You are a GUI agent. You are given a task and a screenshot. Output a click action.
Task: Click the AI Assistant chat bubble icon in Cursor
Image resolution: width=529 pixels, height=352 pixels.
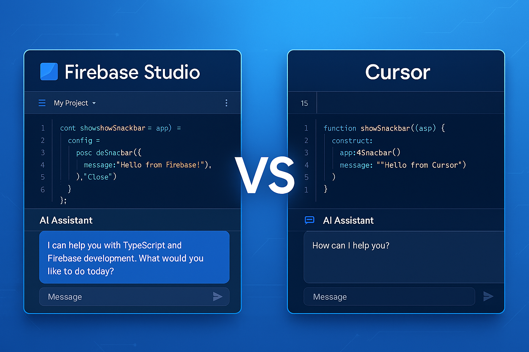pos(310,220)
